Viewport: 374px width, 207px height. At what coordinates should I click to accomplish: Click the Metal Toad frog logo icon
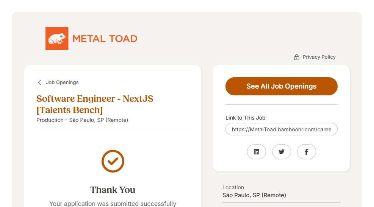click(x=57, y=39)
